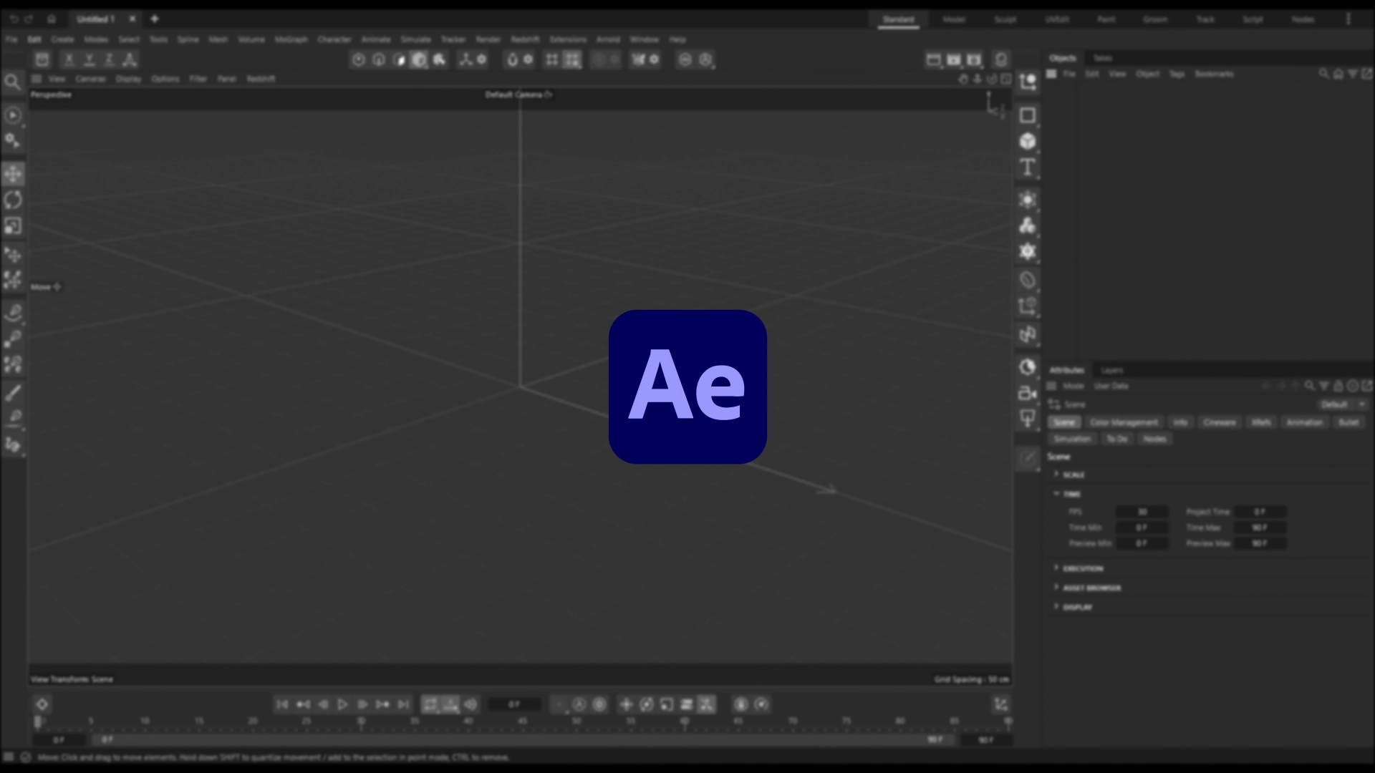This screenshot has width=1375, height=773.
Task: Toggle the Y axis lock
Action: tap(90, 60)
